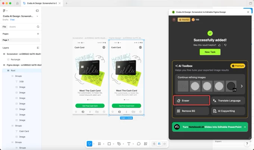Click NotebookLM Slides to PowerPoint banner

[x=210, y=127]
